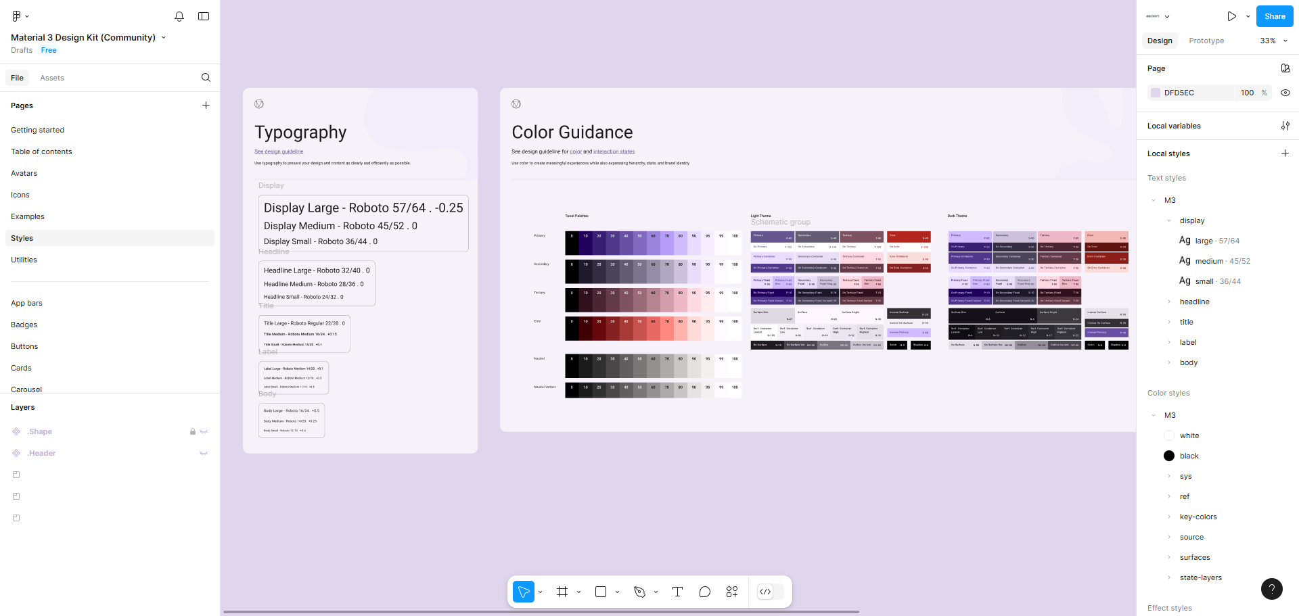The width and height of the screenshot is (1299, 616).
Task: Present the prototype with play icon
Action: coord(1232,16)
